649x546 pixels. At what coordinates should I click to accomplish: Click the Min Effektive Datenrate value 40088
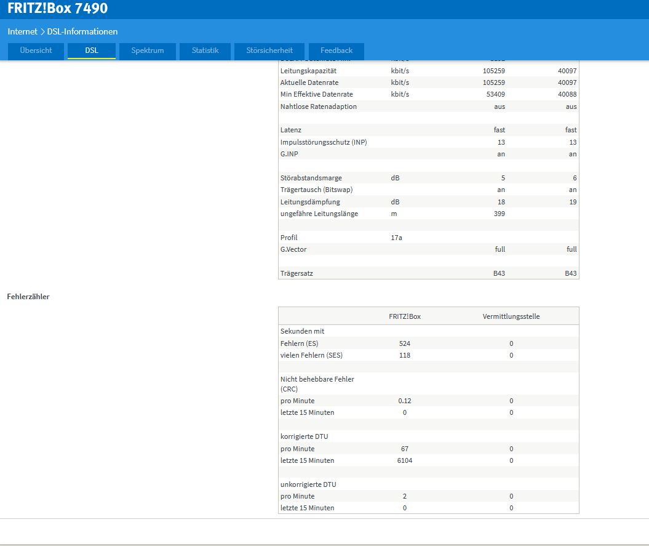coord(567,94)
